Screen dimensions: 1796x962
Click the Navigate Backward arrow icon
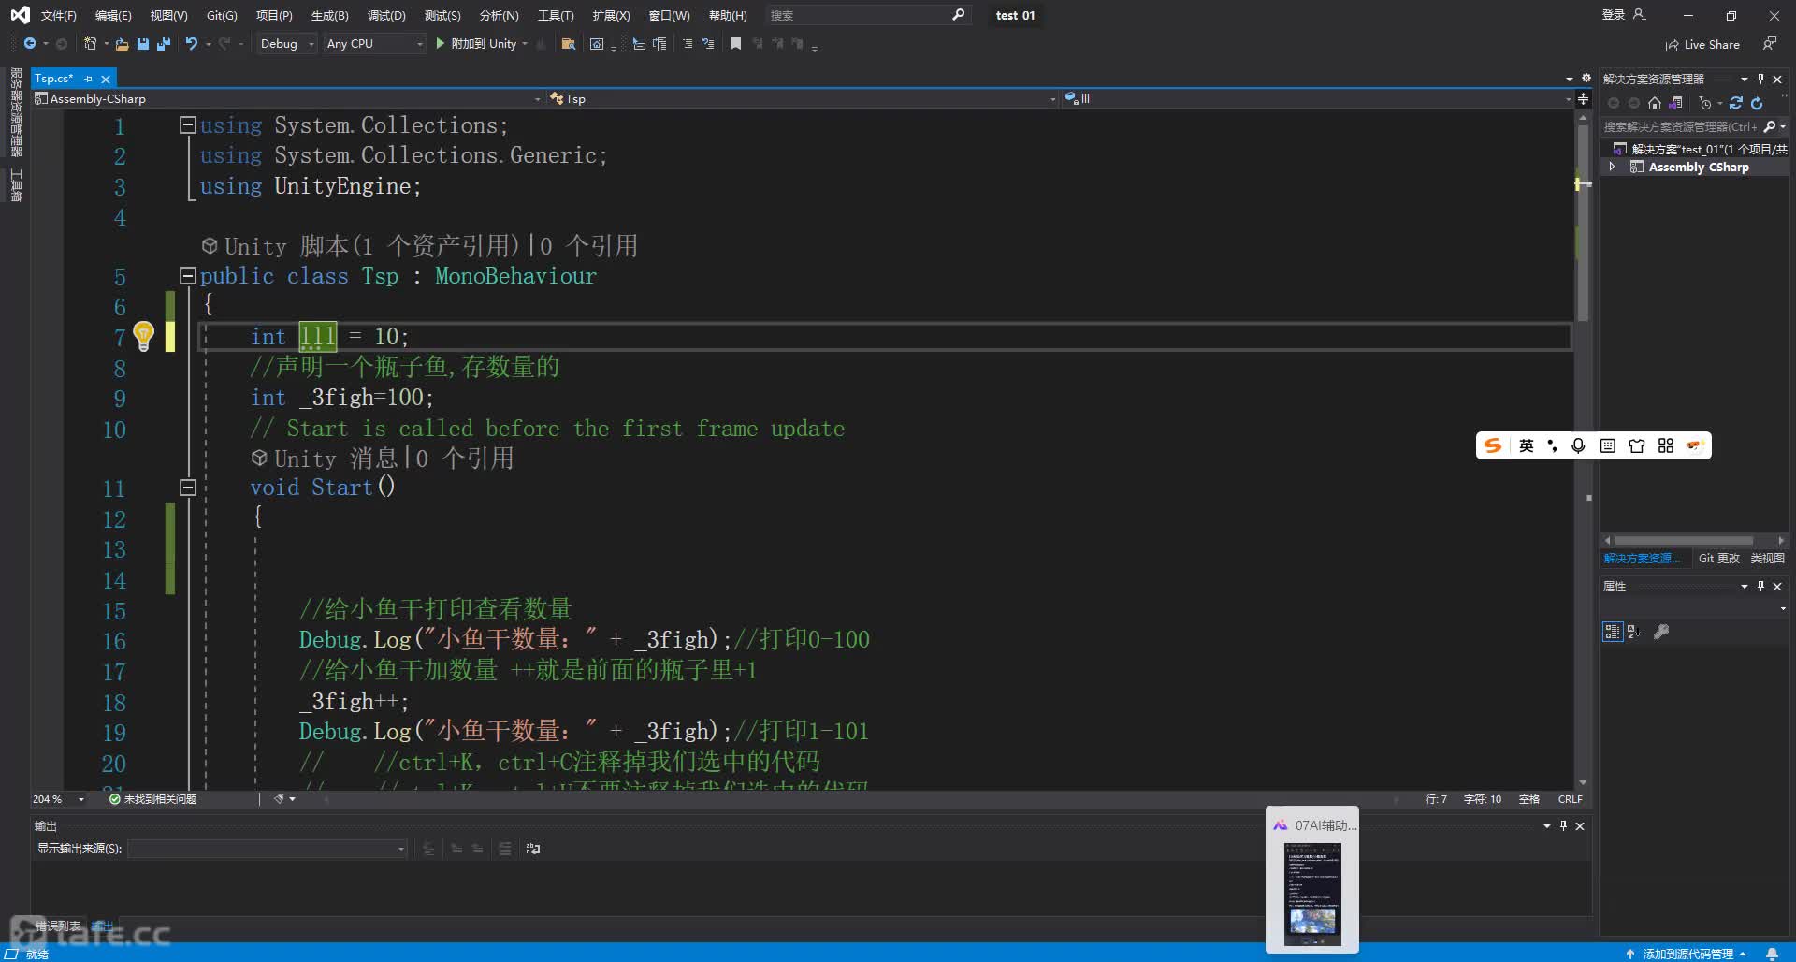(x=30, y=44)
